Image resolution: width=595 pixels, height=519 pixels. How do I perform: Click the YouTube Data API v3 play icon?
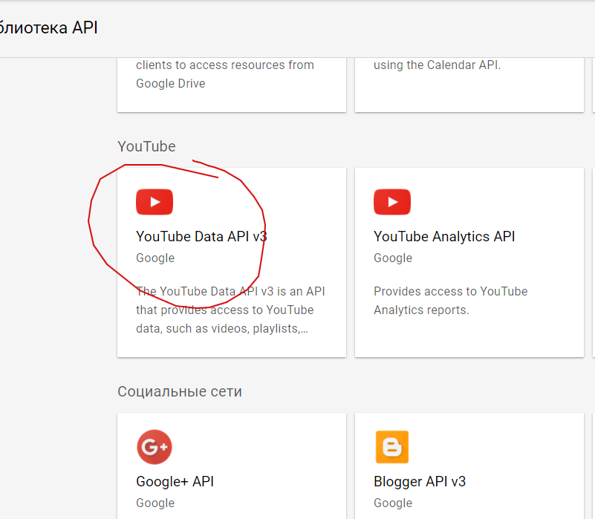click(155, 202)
